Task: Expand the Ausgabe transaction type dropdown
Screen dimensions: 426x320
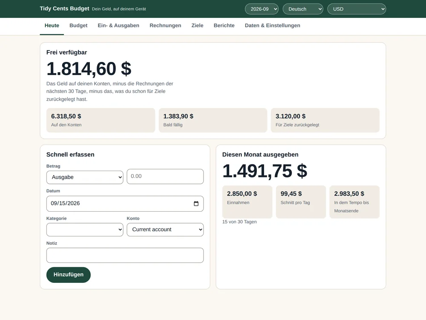Action: [x=85, y=177]
